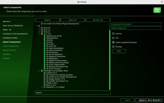The height and width of the screenshot is (103, 164).
Task: Enable the LTS category
Action: coord(113,38)
